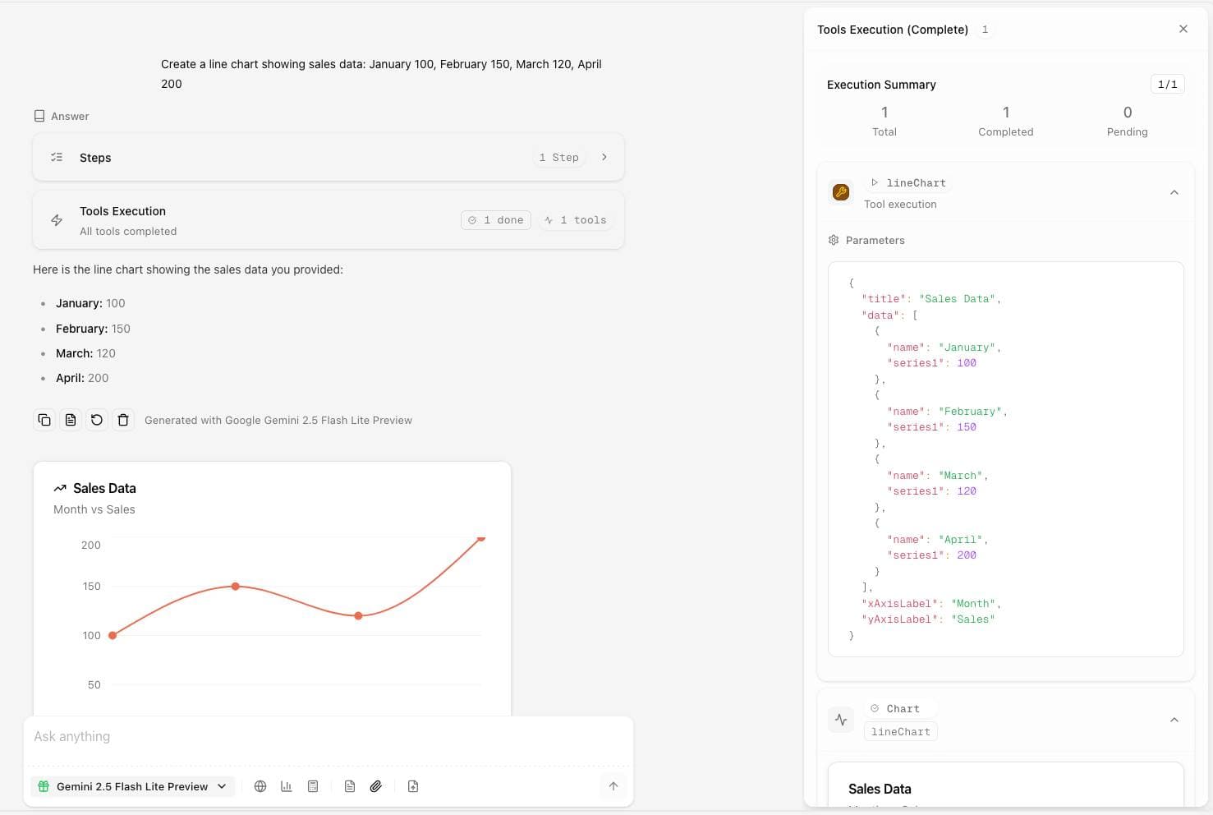This screenshot has width=1213, height=815.
Task: Click the Parameters gear icon
Action: (834, 240)
